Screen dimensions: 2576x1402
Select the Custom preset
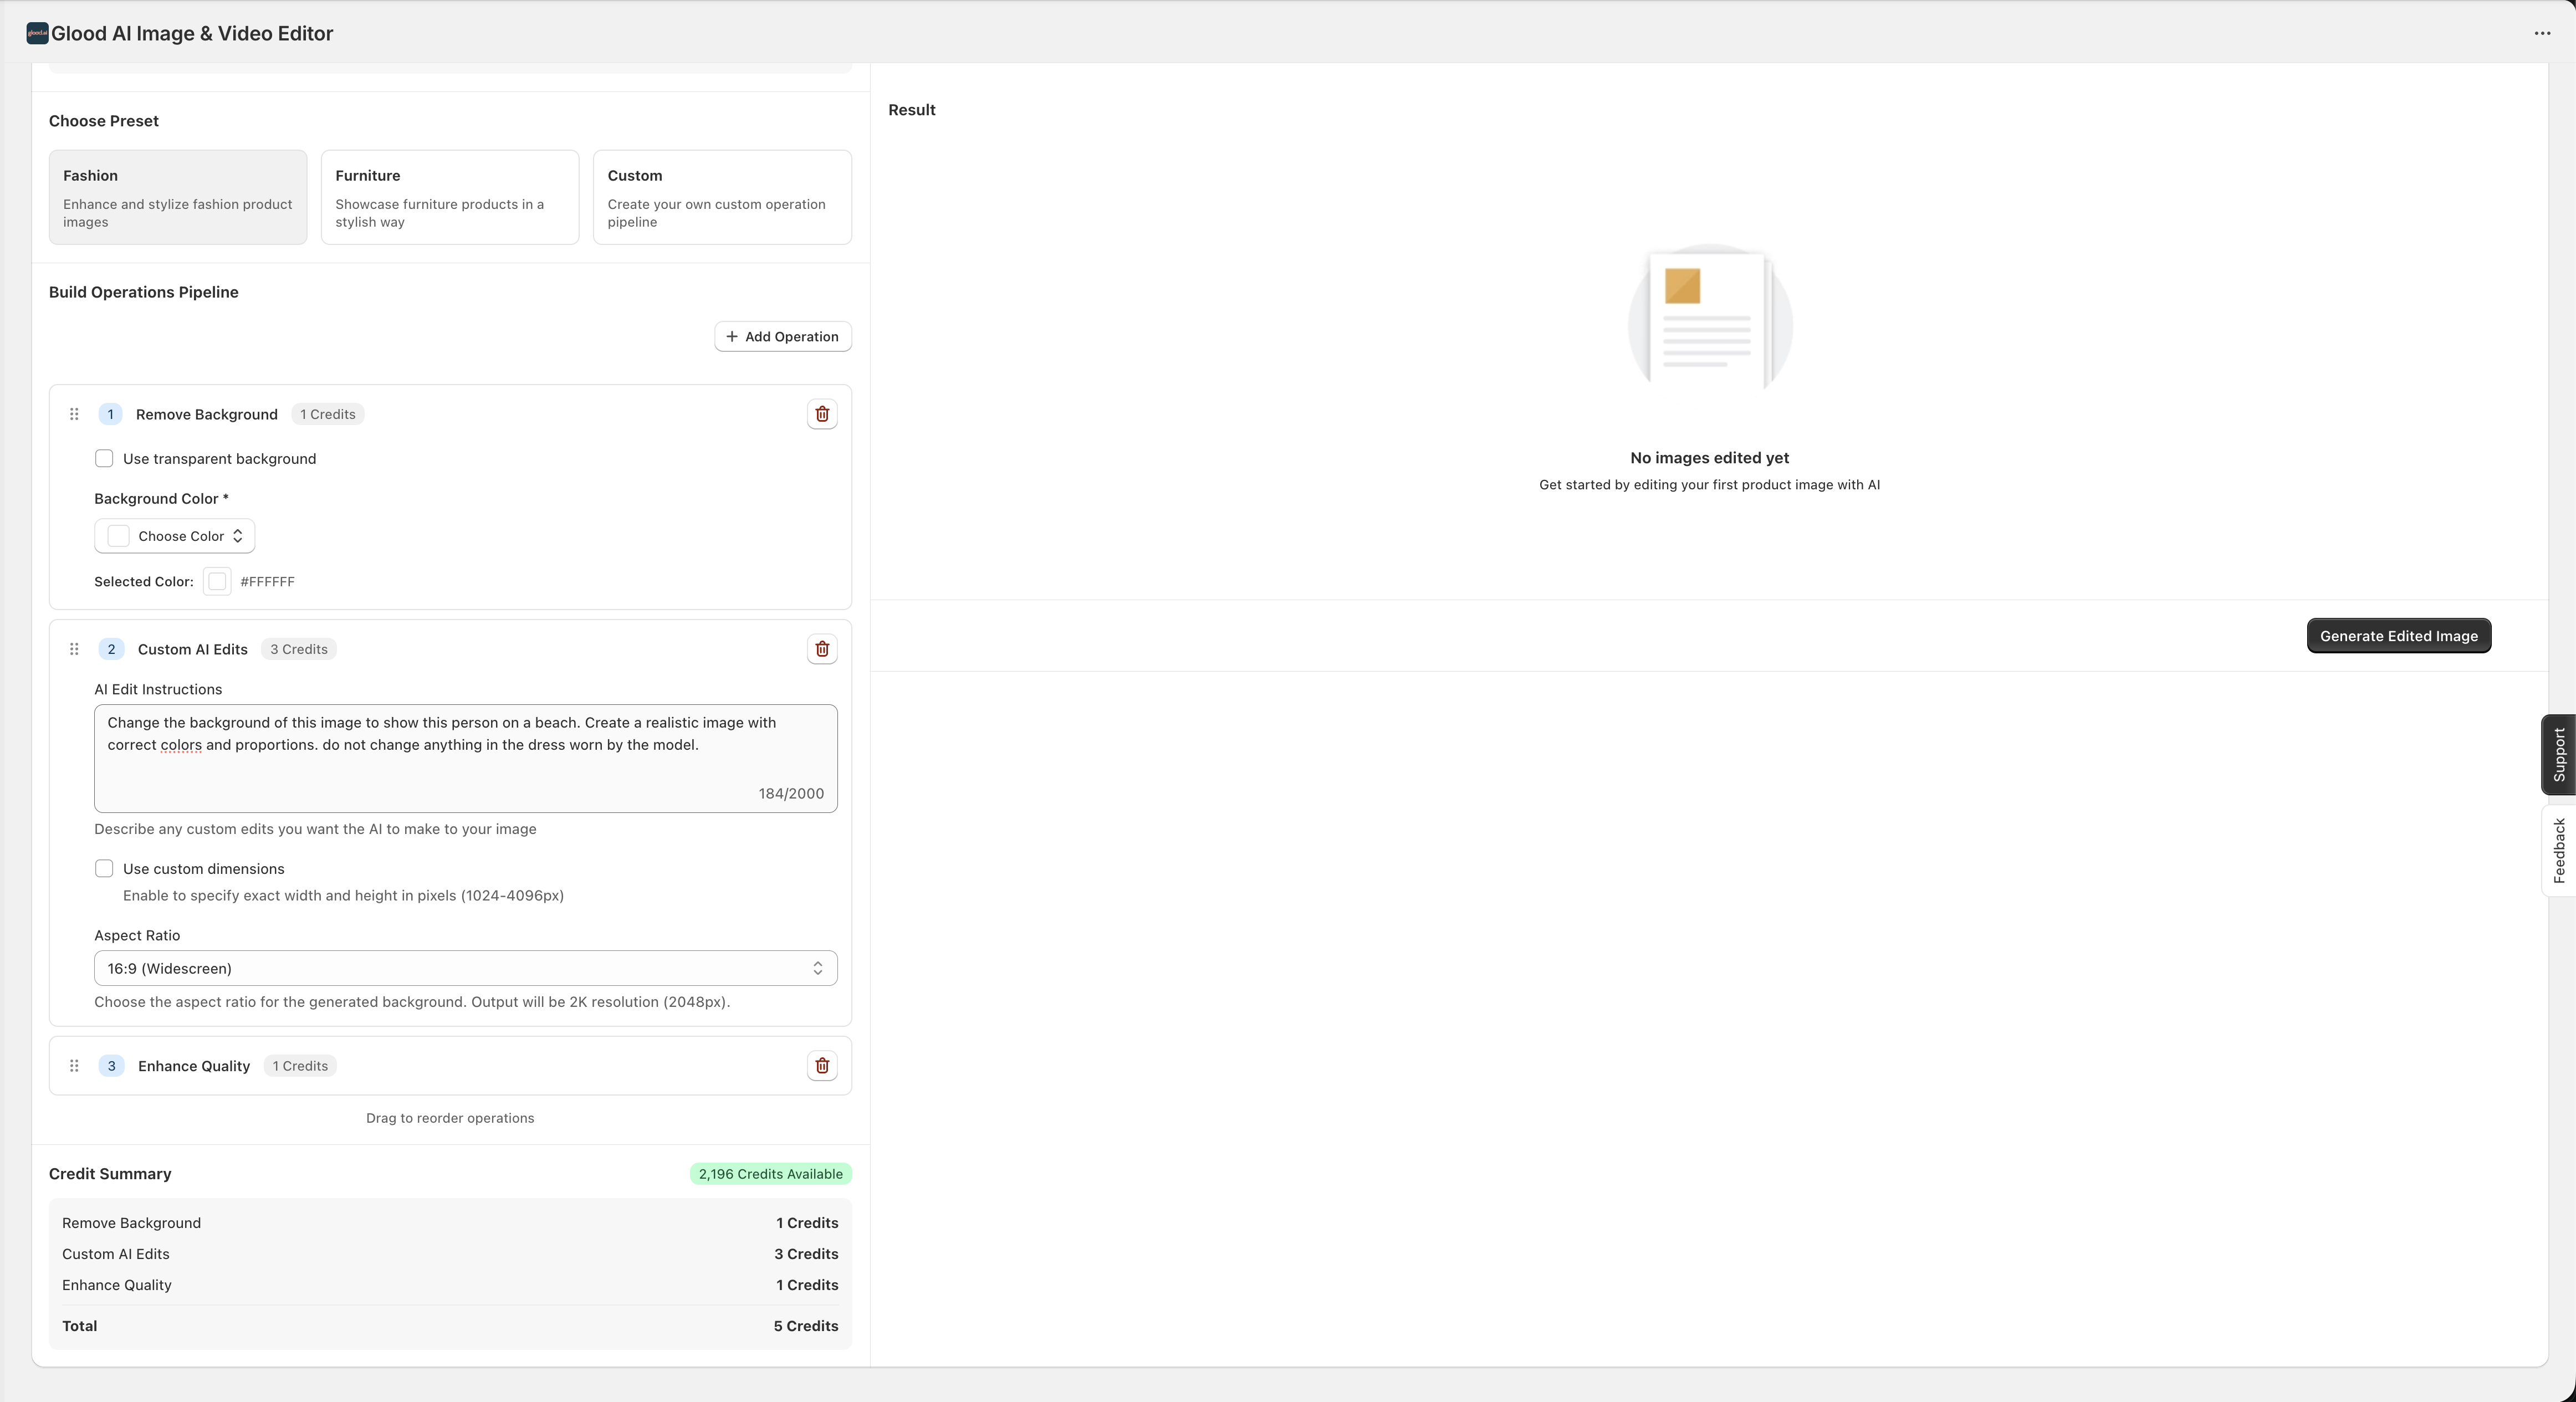click(721, 197)
